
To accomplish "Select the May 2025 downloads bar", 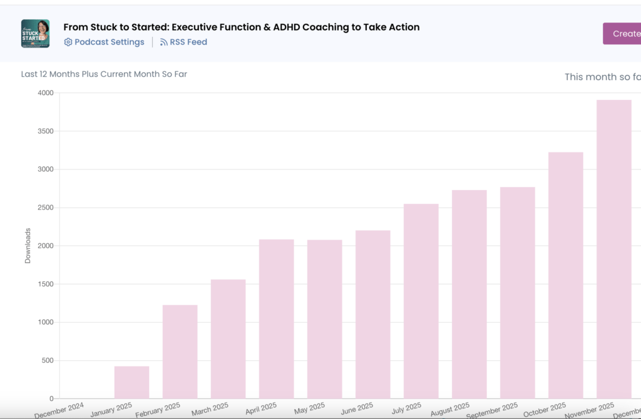I will [324, 319].
